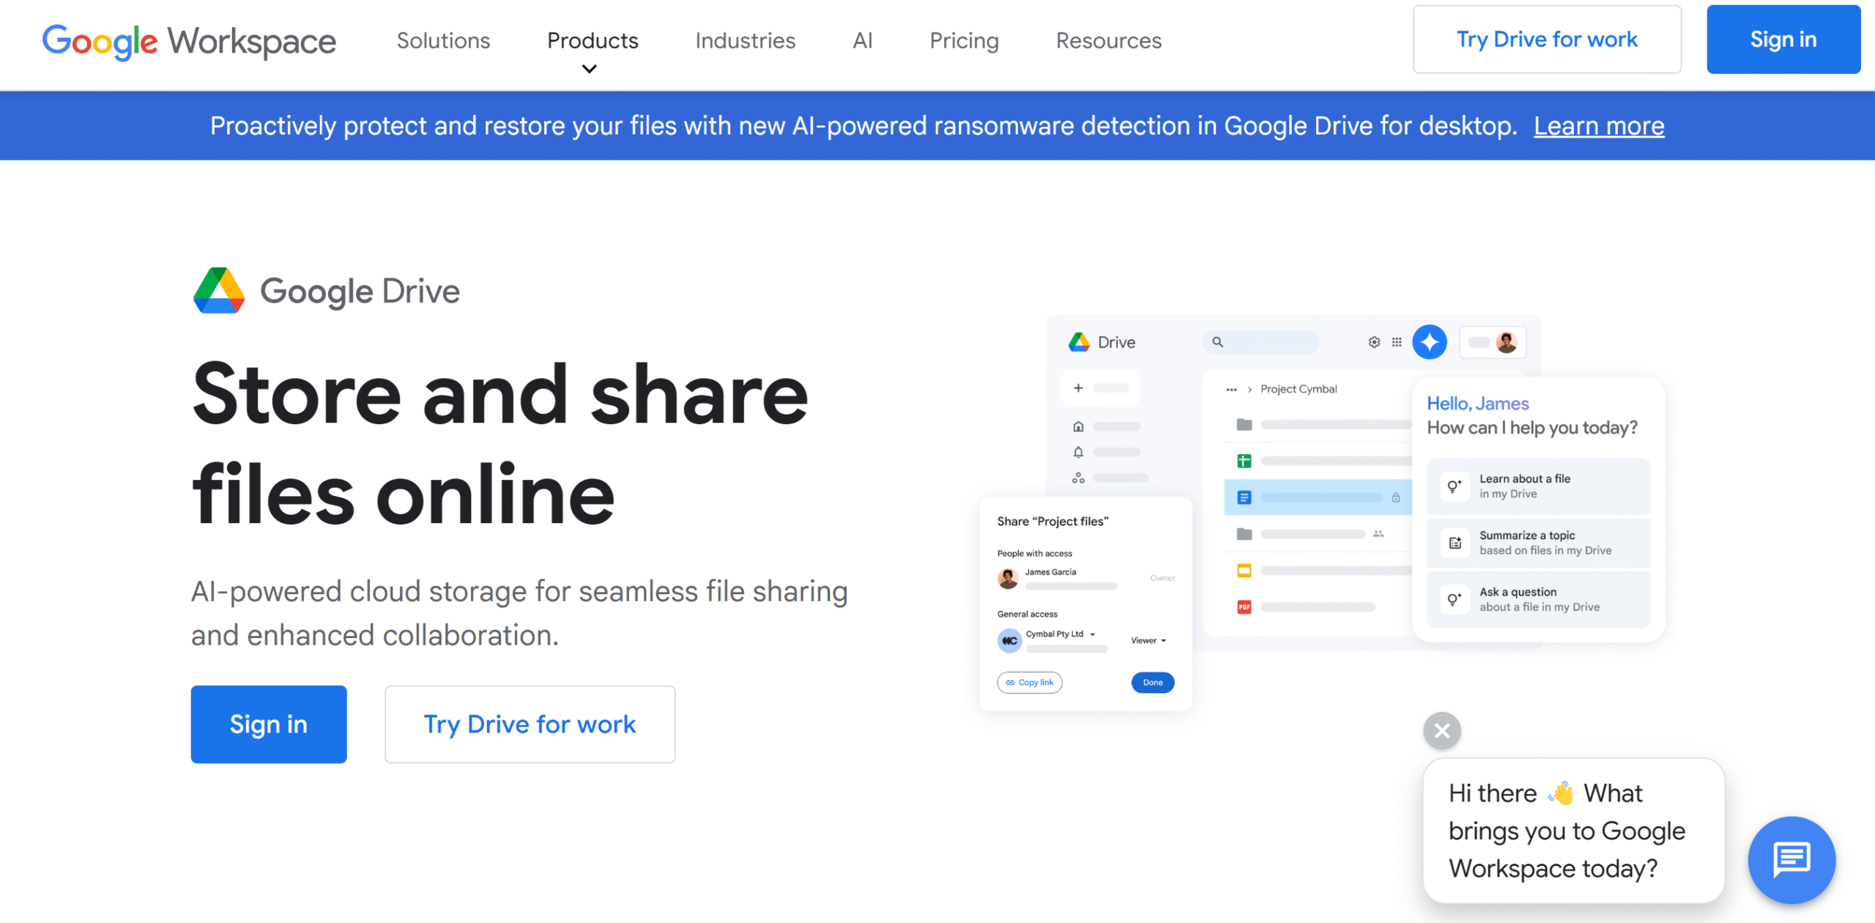Close the chat prompt with X button
Viewport: 1875px width, 923px height.
coord(1441,730)
